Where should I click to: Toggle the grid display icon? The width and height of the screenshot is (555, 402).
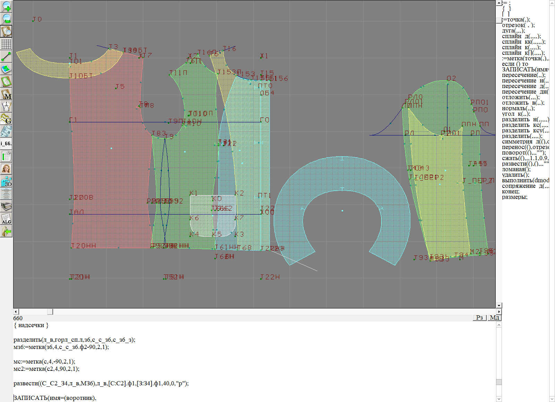point(6,44)
